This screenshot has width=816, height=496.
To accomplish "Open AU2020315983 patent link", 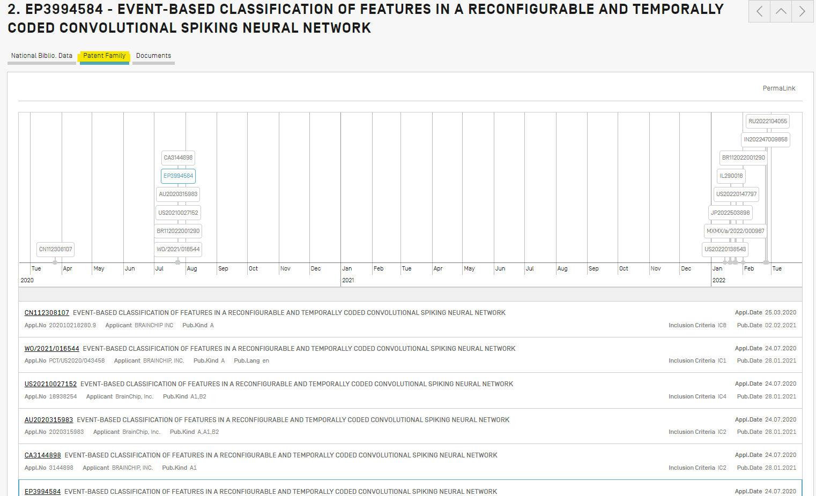I will pos(49,420).
